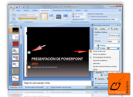Open the Office button menu

(x=12, y=8)
